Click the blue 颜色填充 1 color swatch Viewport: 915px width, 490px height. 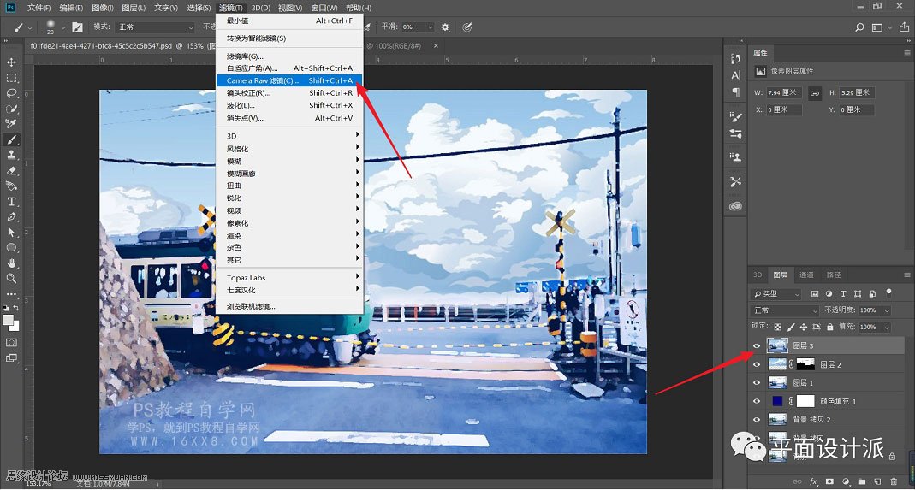[777, 401]
